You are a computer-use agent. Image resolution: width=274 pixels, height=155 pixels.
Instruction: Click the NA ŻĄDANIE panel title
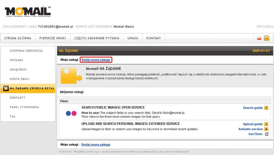(68, 51)
